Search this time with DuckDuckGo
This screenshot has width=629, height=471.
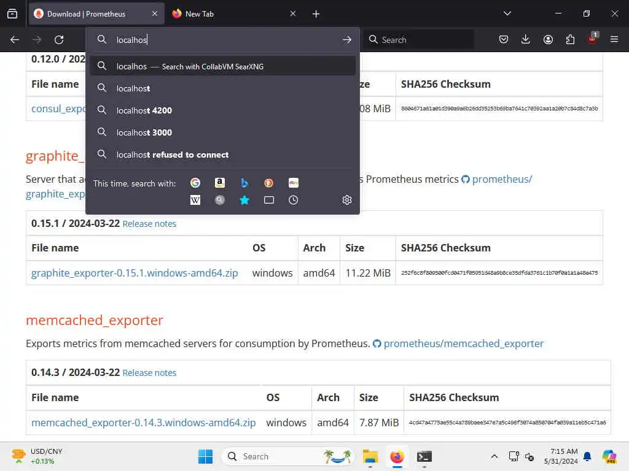click(269, 183)
